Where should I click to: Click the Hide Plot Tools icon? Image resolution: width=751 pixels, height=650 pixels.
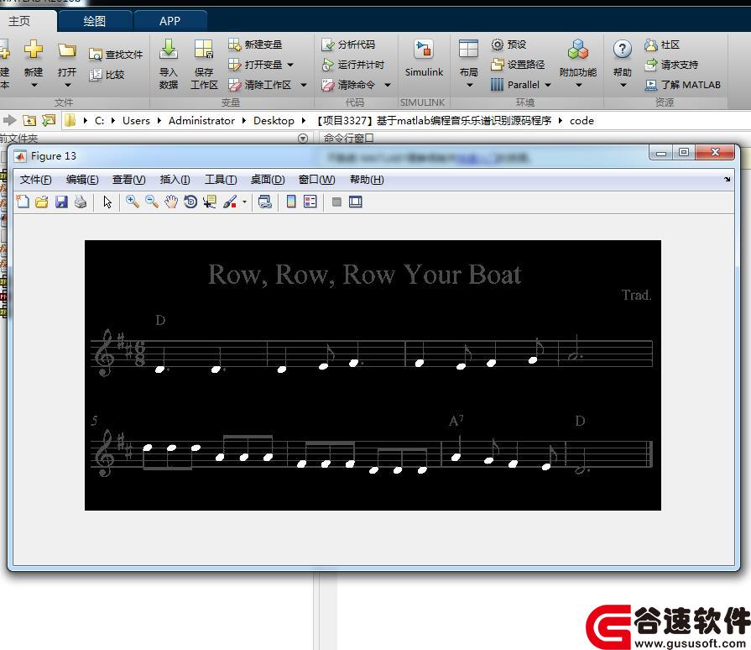pos(336,202)
